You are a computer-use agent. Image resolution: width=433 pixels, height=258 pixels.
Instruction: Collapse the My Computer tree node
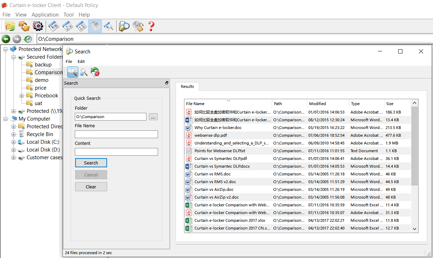tap(5, 119)
